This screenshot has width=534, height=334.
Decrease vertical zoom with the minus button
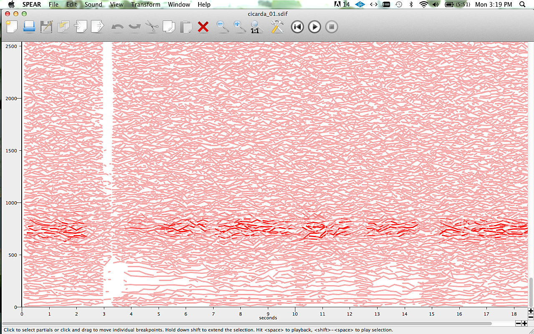(x=531, y=317)
